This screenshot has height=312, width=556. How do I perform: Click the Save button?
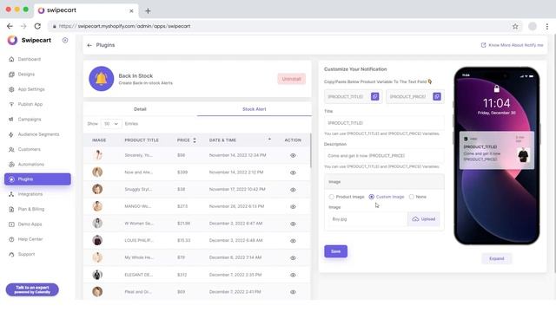(x=335, y=251)
